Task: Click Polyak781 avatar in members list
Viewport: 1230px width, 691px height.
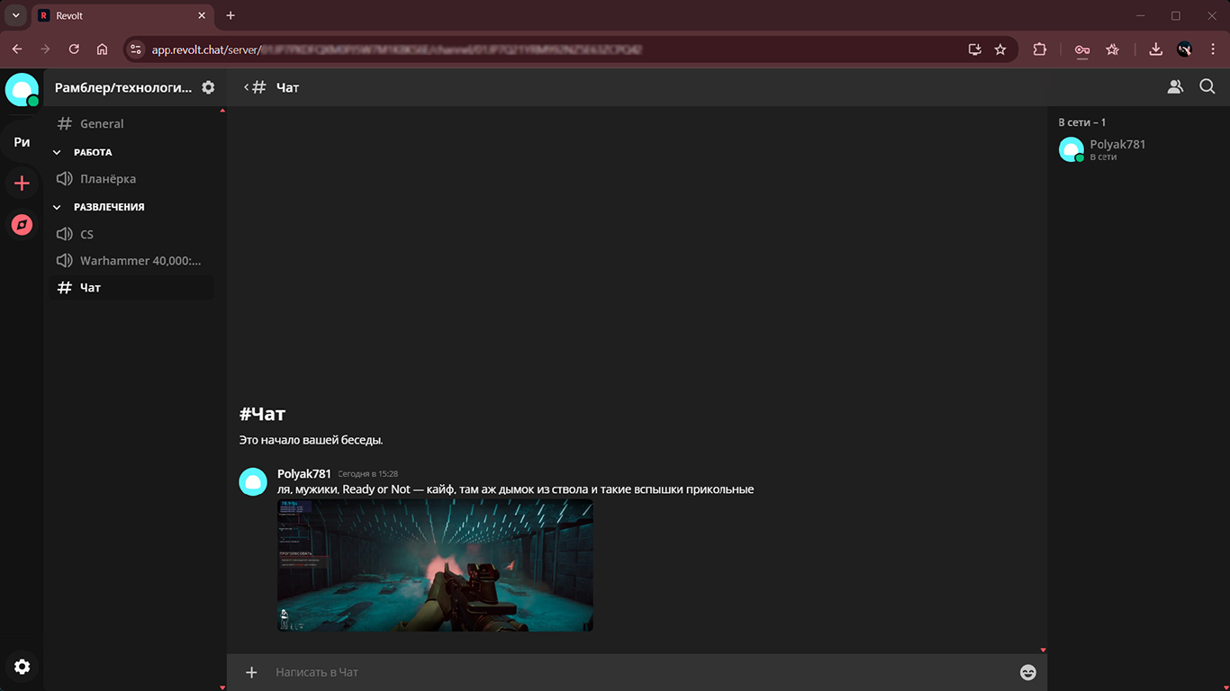Action: (x=1072, y=149)
